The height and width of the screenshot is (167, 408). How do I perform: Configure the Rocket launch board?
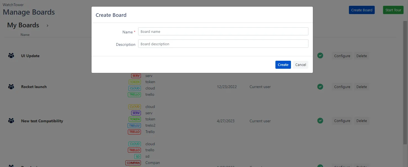[342, 87]
